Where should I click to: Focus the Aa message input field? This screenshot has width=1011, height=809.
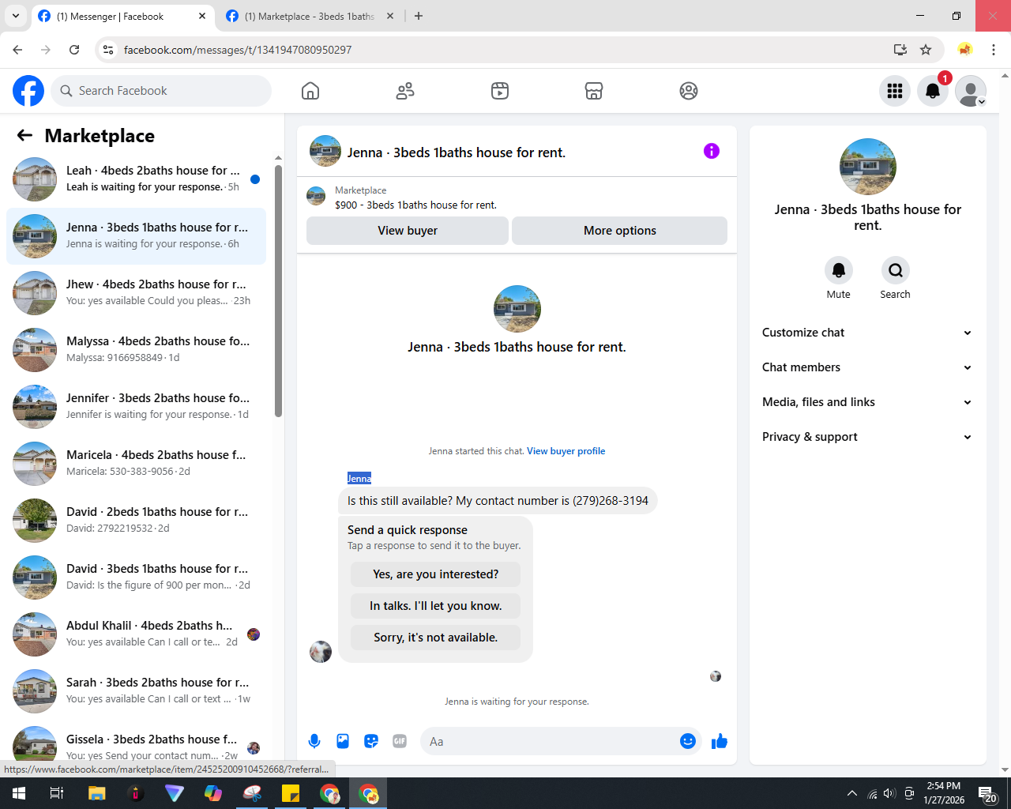(x=549, y=741)
